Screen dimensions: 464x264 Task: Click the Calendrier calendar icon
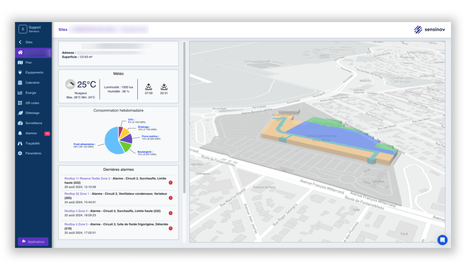point(20,83)
